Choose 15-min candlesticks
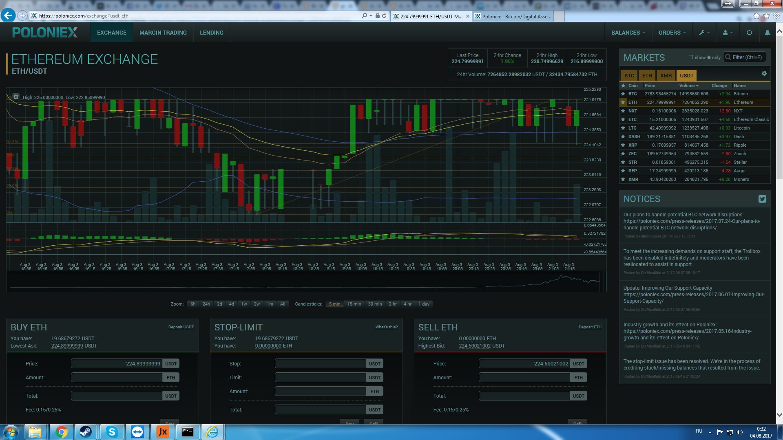The image size is (783, 440). [354, 304]
